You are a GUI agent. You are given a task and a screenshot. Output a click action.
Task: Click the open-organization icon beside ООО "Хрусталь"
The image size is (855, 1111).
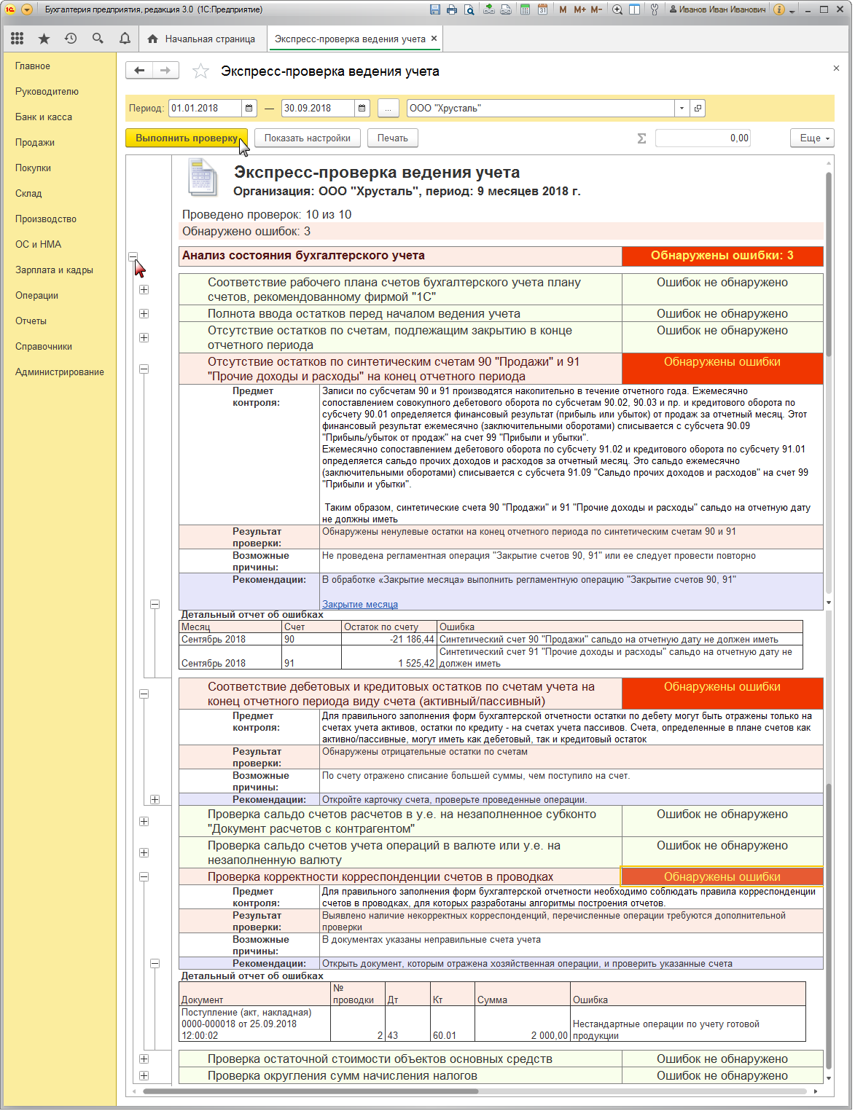point(698,108)
